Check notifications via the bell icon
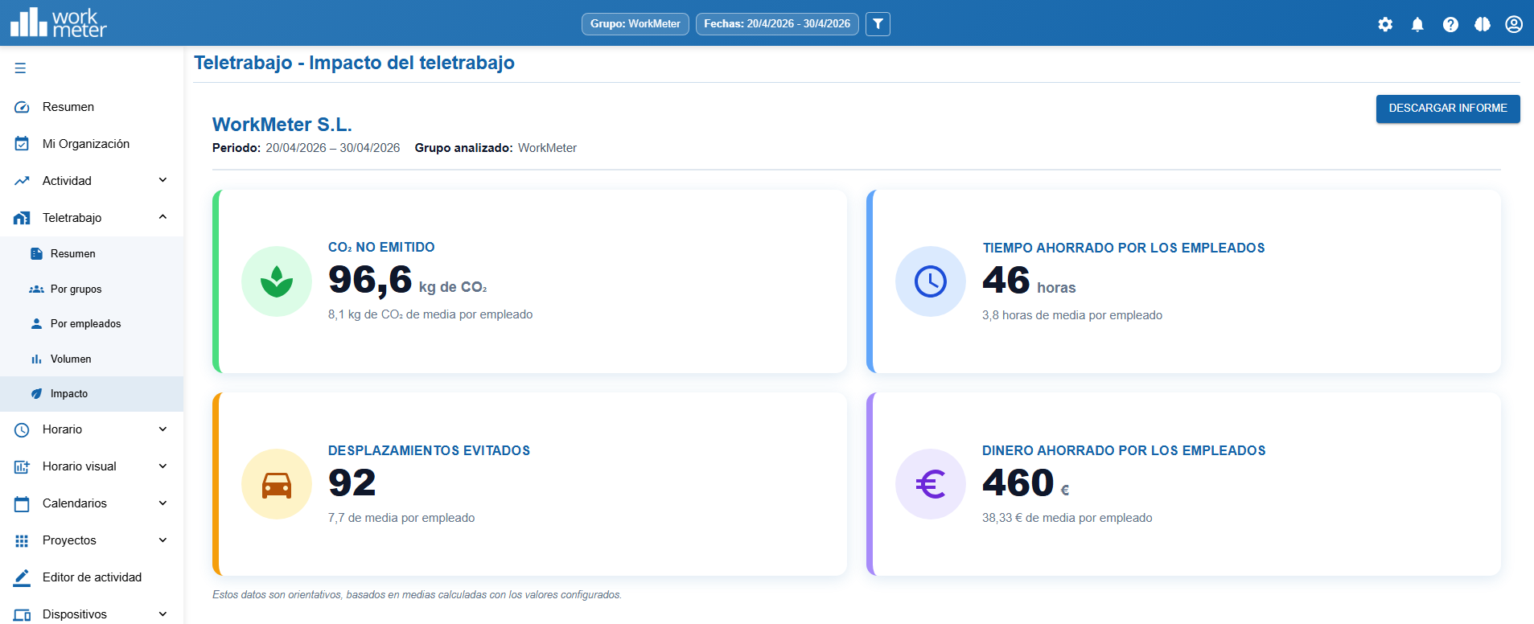This screenshot has height=624, width=1534. (1417, 24)
